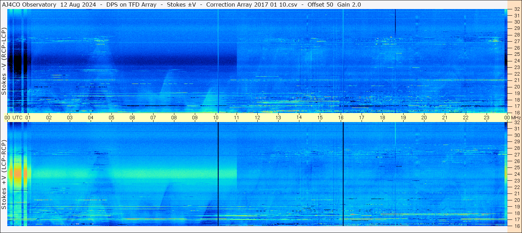Click 30 MHz label on Stokes -V panel
The height and width of the screenshot is (233, 522).
click(x=516, y=21)
